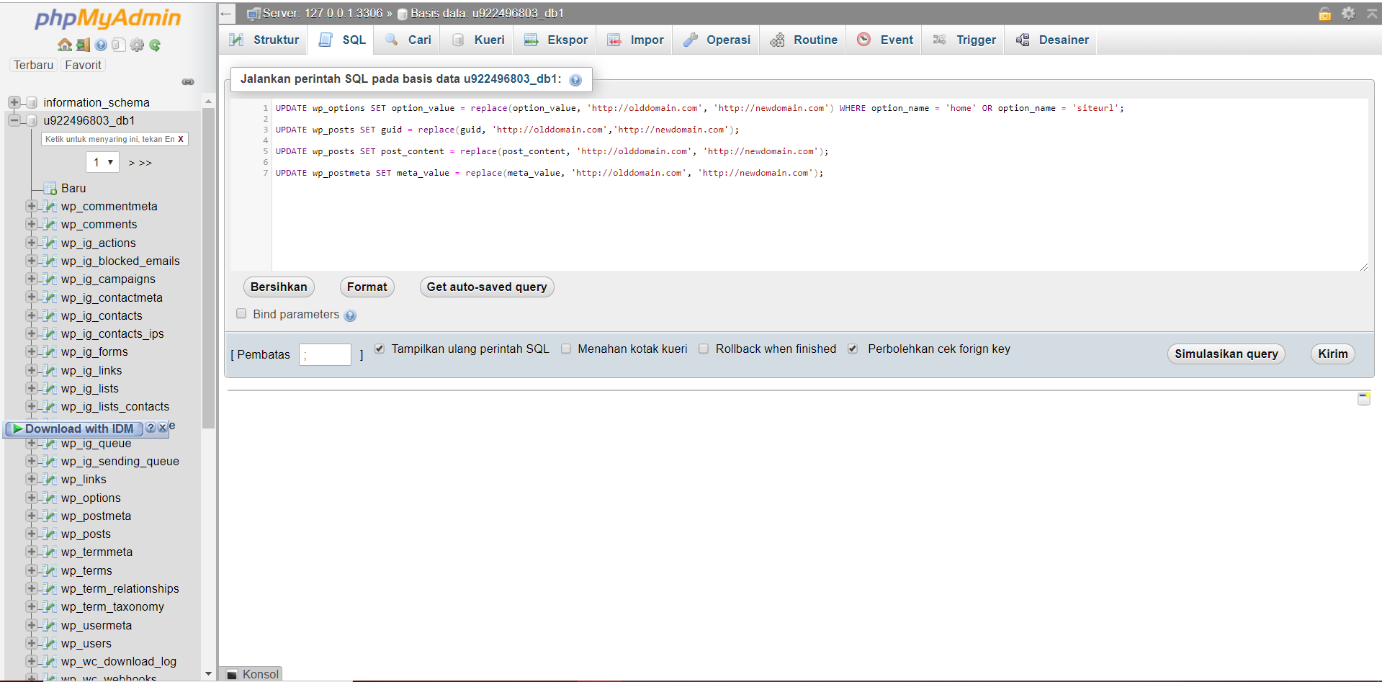This screenshot has height=682, width=1382.
Task: Open navigation panel settings gear icon
Action: 137,45
